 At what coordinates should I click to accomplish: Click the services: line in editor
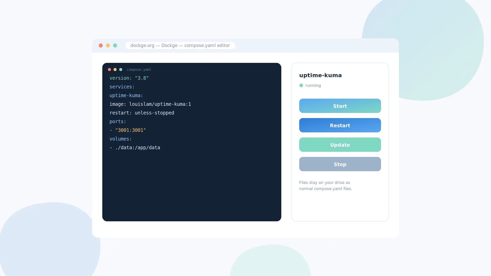[x=122, y=87]
